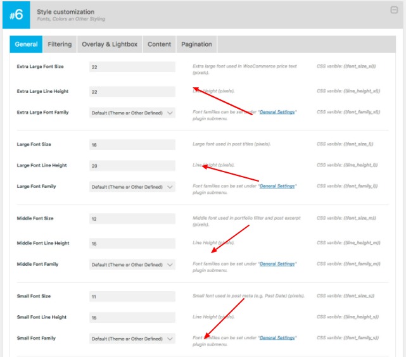Click the Style customization heading
This screenshot has width=406, height=357.
pos(65,12)
